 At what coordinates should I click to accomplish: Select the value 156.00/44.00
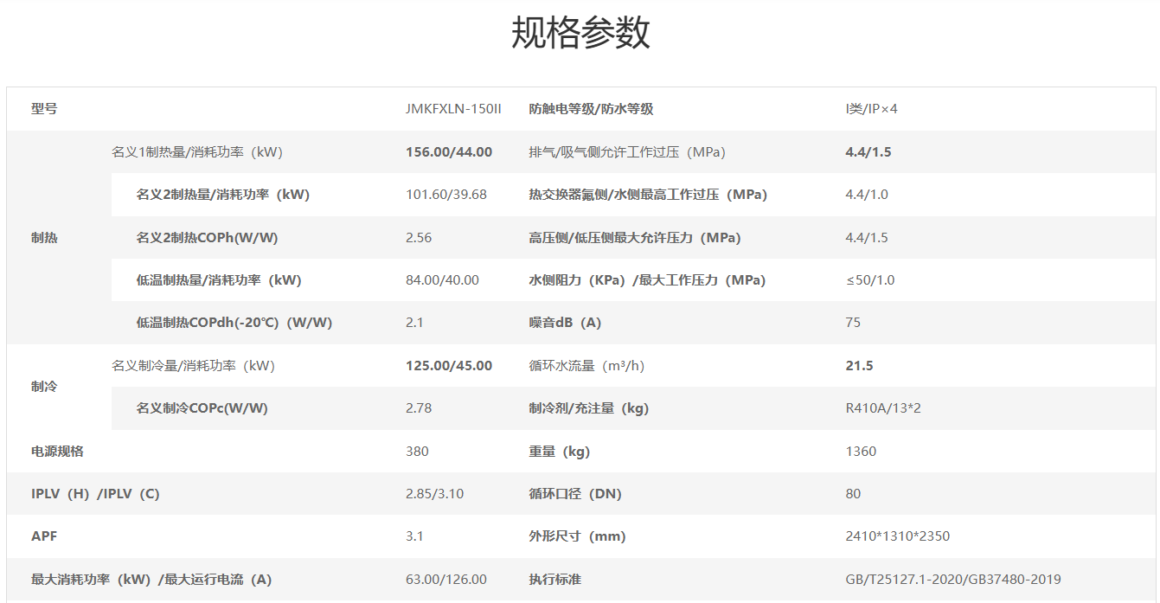(x=448, y=152)
